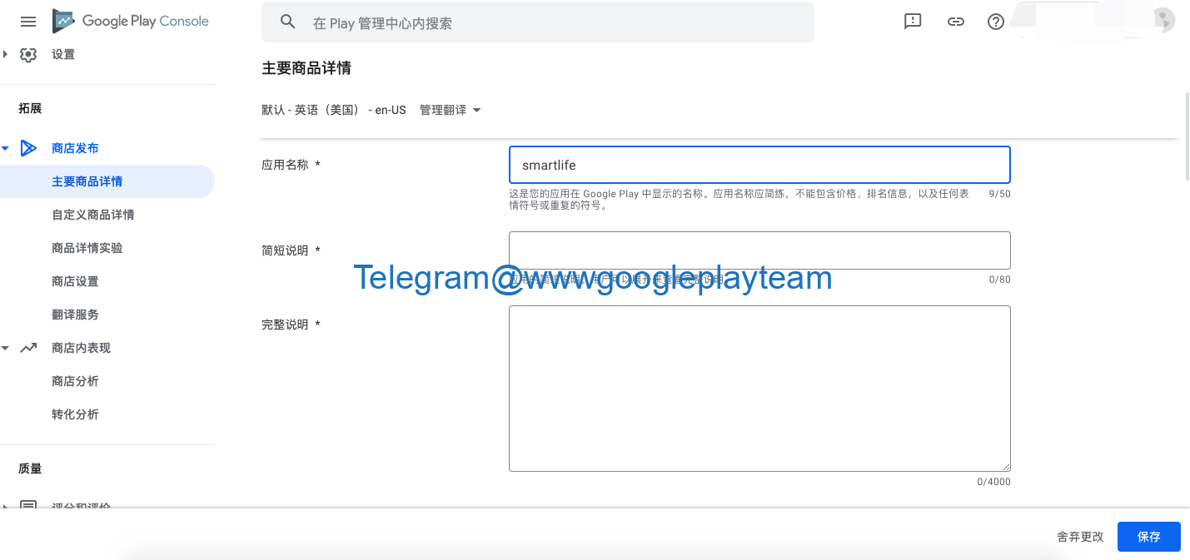Screen dimensions: 1190x560
Task: Click the 简短说明 input field
Action: click(759, 250)
